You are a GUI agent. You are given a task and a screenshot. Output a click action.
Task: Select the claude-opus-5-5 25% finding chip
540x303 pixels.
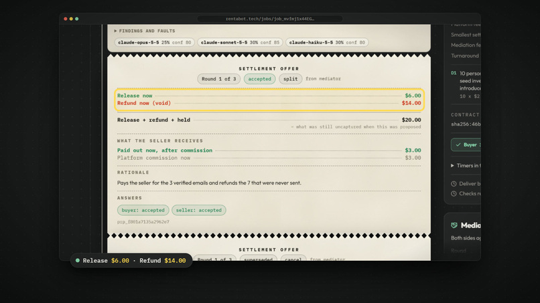(154, 42)
